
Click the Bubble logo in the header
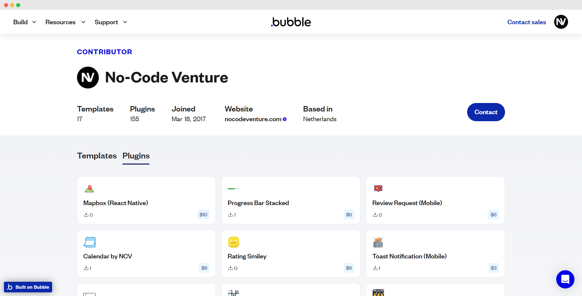[x=291, y=22]
